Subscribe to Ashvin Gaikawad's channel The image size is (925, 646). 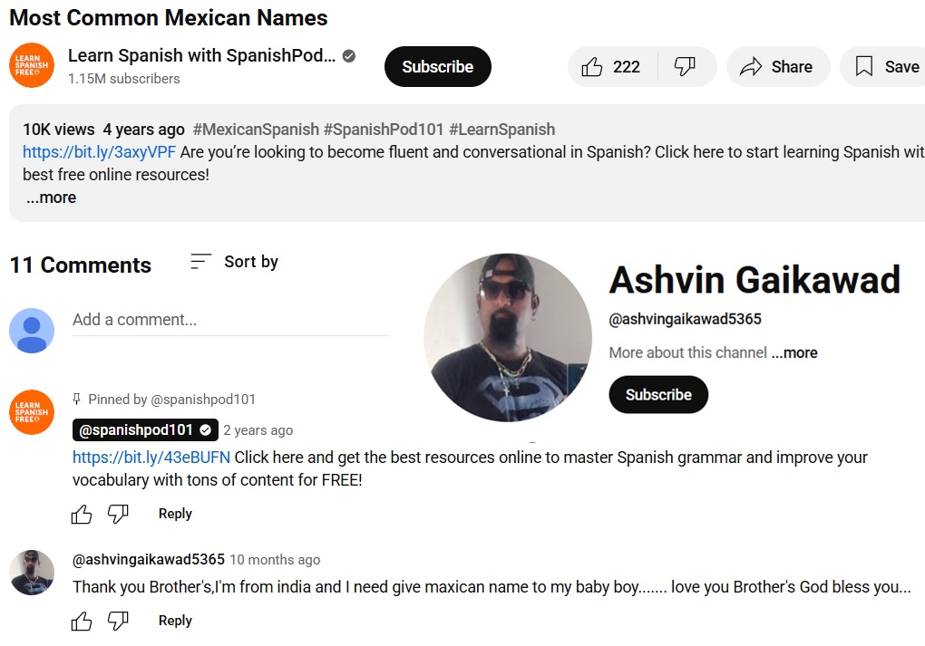click(658, 394)
